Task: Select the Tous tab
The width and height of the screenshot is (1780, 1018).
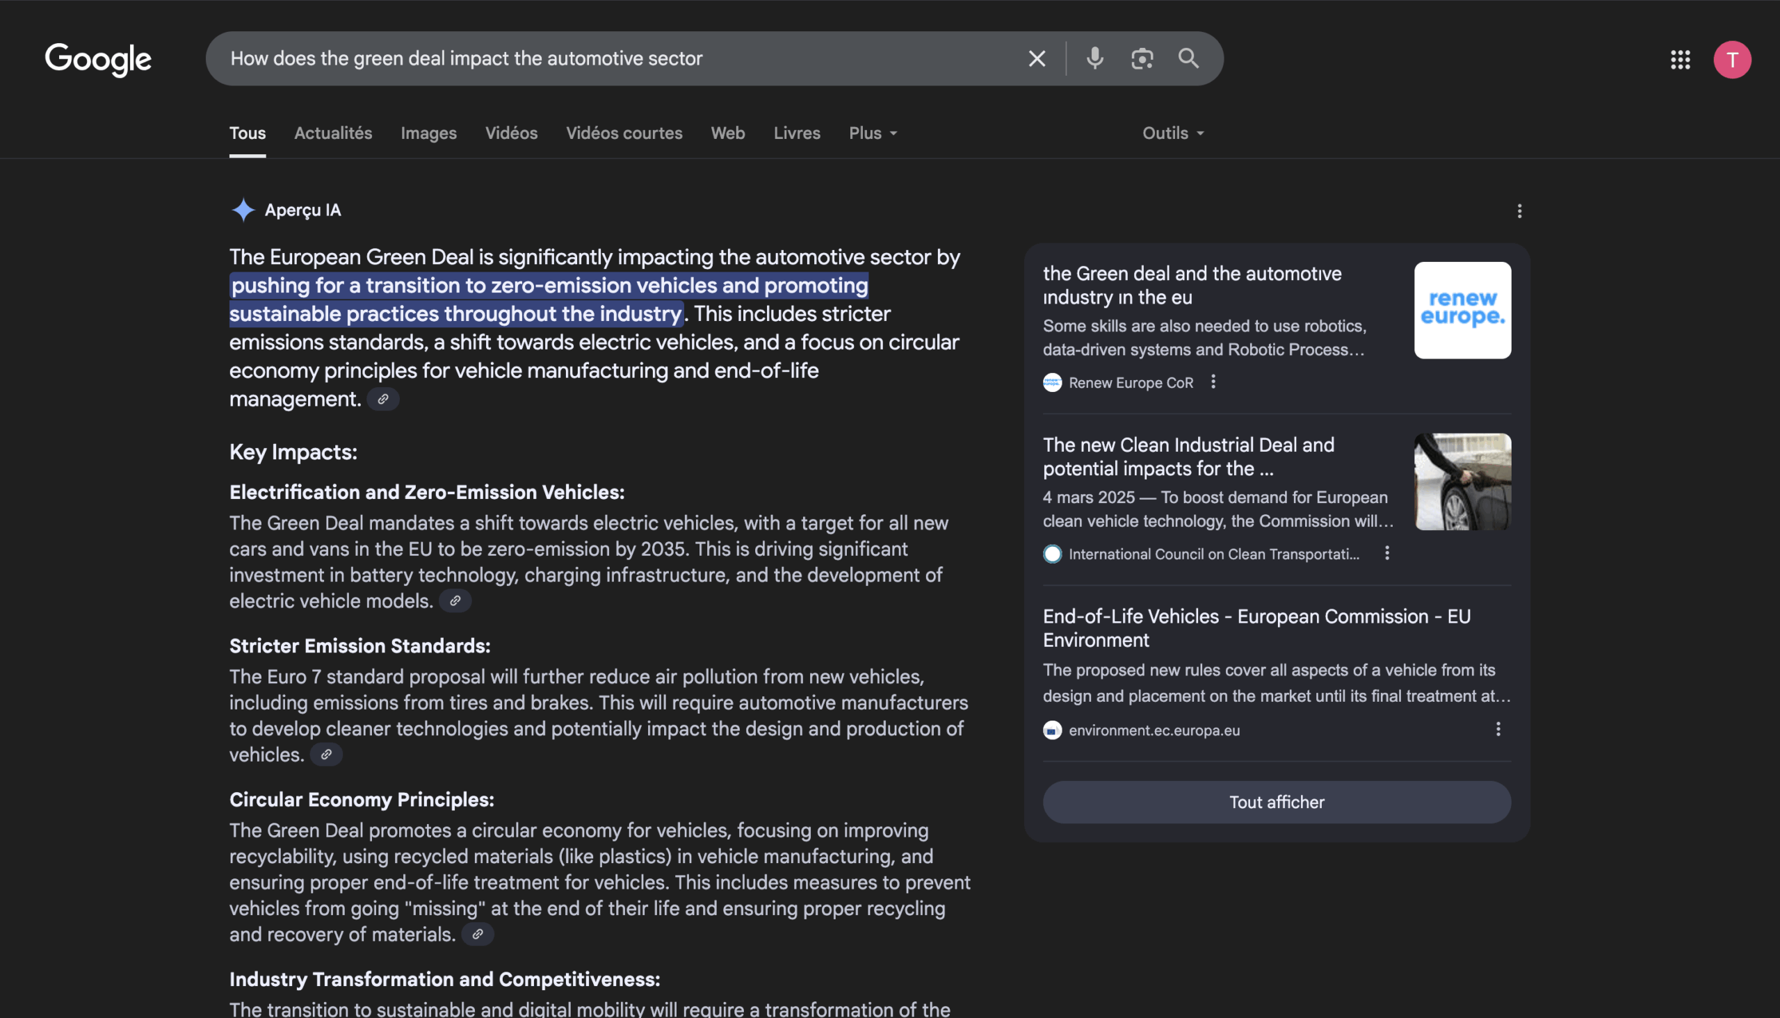Action: pyautogui.click(x=248, y=133)
